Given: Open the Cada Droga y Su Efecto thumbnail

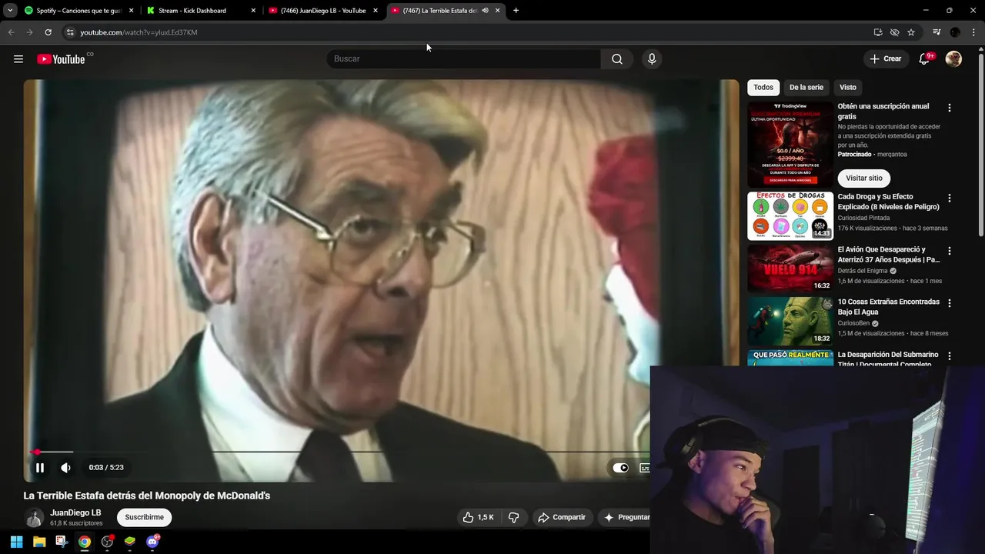Looking at the screenshot, I should 790,215.
